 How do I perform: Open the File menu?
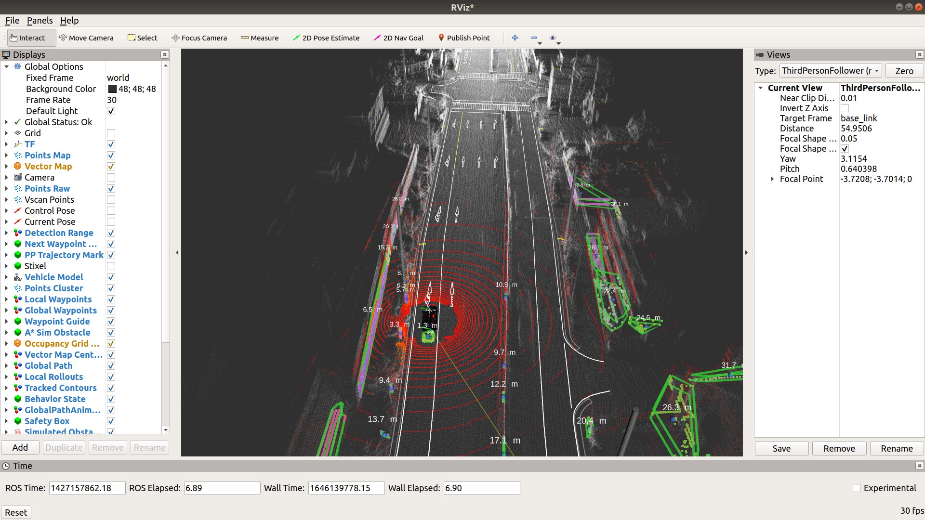tap(12, 20)
